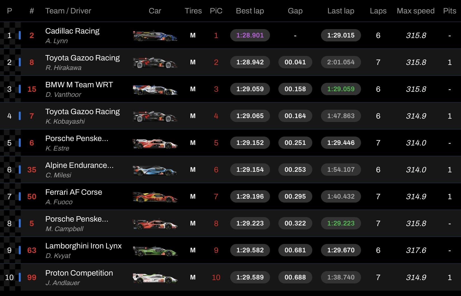Click the Gap column header

295,11
